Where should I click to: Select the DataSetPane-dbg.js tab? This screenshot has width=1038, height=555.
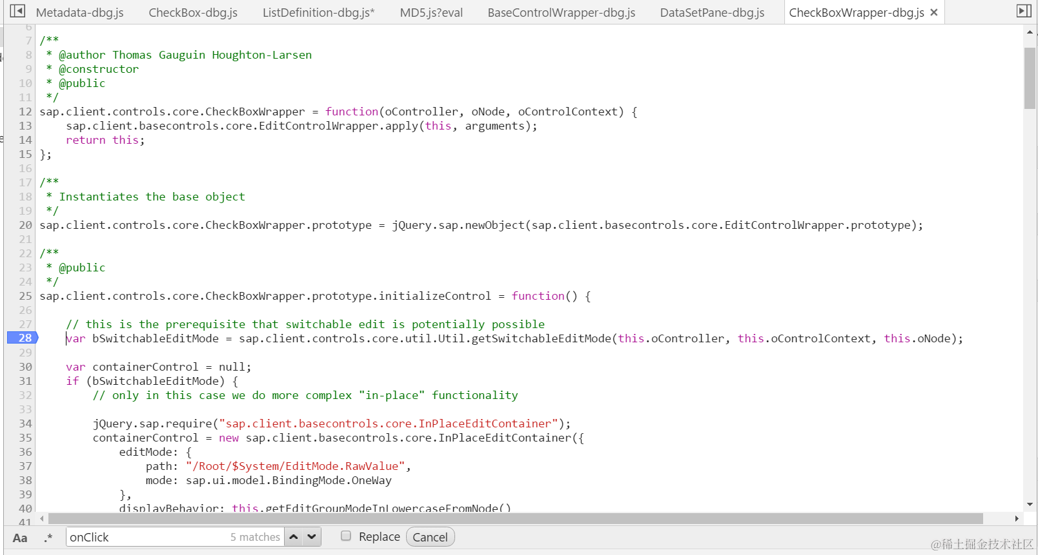coord(712,13)
